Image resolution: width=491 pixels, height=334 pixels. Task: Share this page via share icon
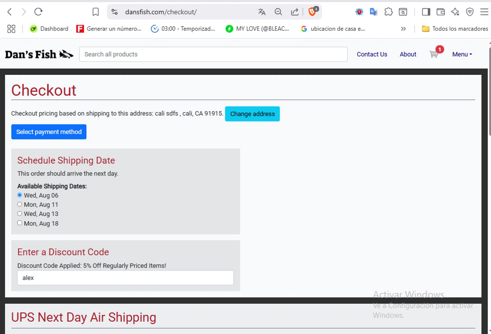click(x=295, y=12)
